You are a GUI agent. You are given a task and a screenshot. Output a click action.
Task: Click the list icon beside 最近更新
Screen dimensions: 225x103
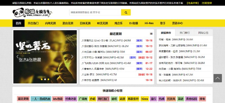click(151, 34)
